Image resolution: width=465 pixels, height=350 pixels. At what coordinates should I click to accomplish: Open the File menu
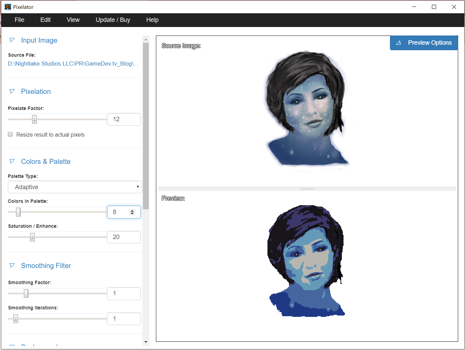[x=19, y=20]
